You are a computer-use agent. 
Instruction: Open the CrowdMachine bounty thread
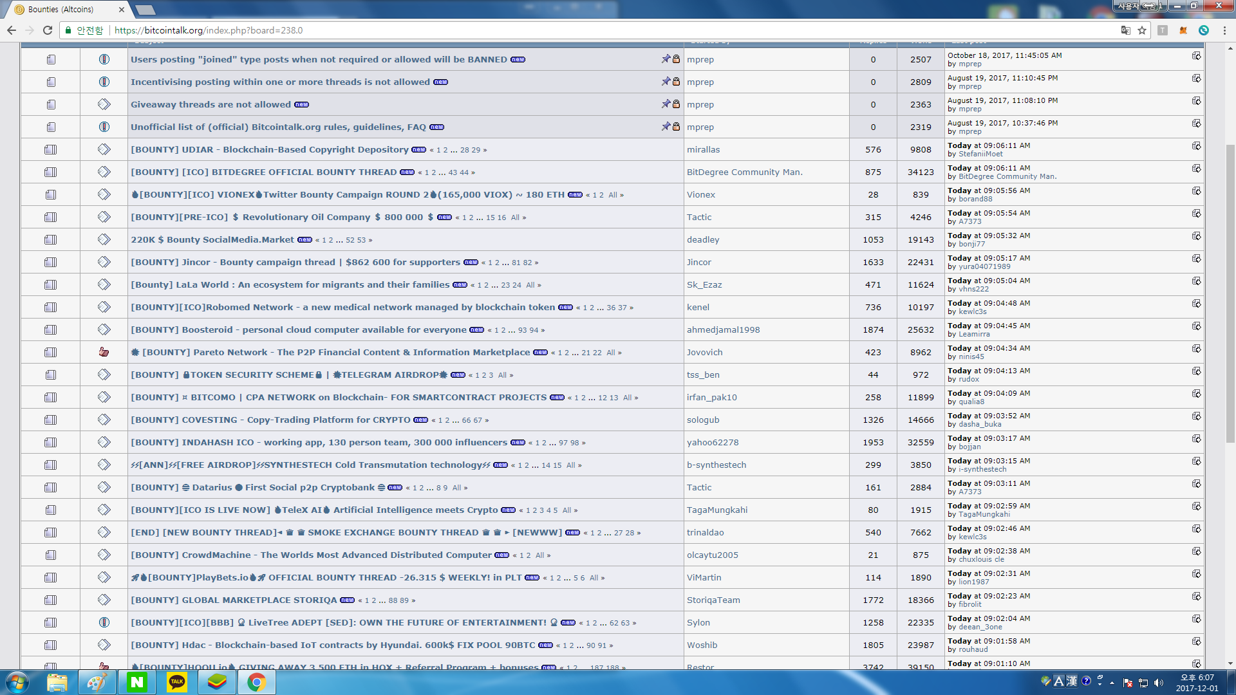click(311, 555)
